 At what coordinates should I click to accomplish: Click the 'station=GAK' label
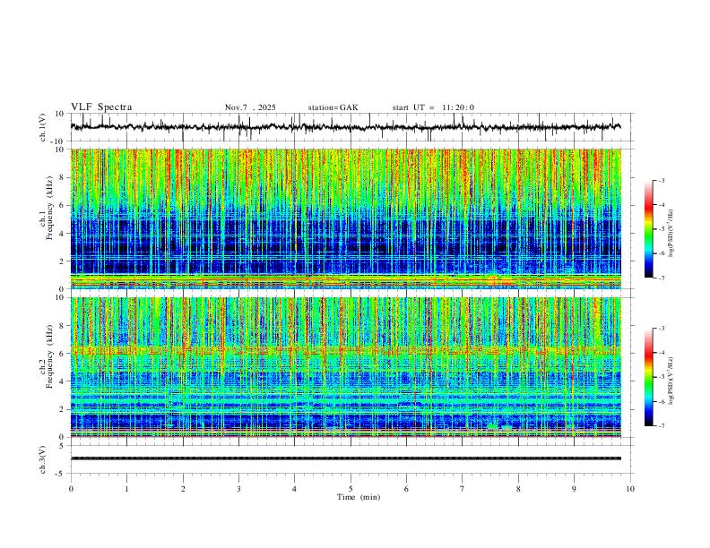333,107
